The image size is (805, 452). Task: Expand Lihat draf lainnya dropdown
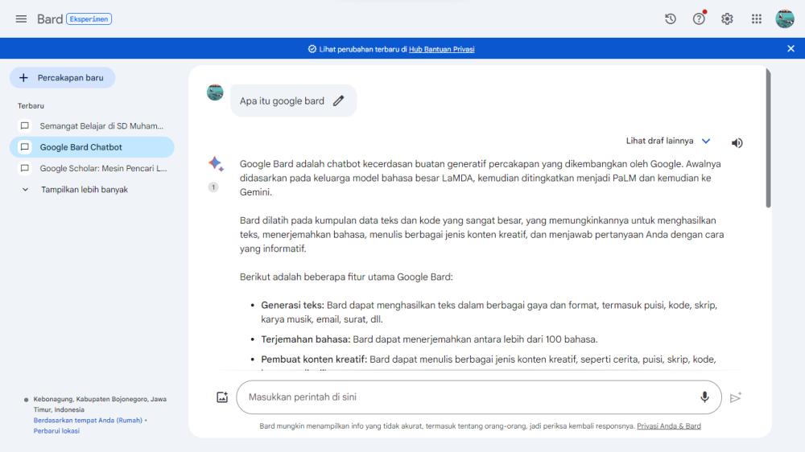coord(668,141)
